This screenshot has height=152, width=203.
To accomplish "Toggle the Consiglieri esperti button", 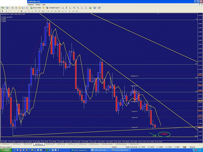I will (53, 8).
